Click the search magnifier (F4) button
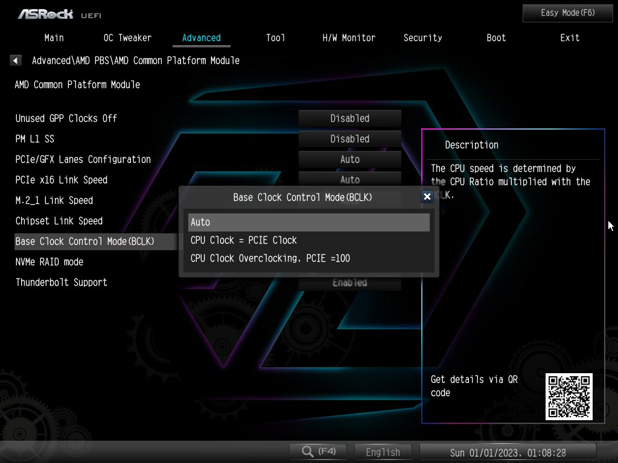 point(318,452)
